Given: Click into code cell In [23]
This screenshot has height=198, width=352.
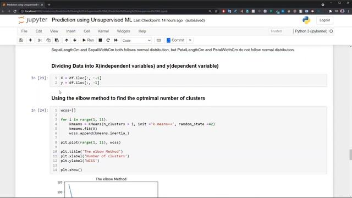Looking at the screenshot, I should coord(188,80).
